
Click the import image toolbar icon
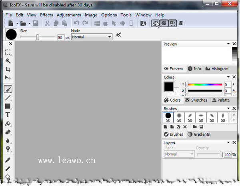click(x=143, y=23)
